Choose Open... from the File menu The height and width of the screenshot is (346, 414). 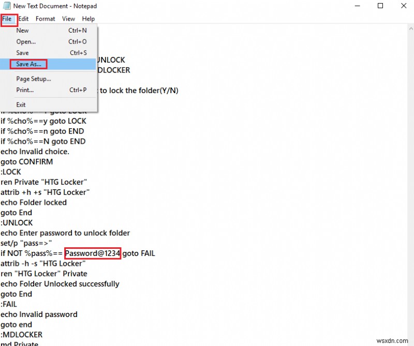click(x=48, y=42)
